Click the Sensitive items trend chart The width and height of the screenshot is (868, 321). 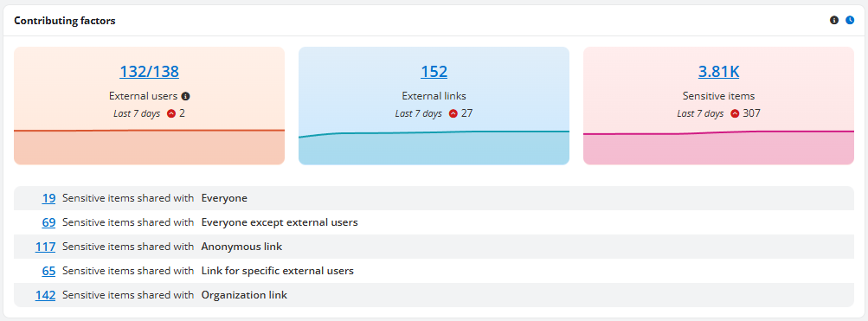pos(718,147)
